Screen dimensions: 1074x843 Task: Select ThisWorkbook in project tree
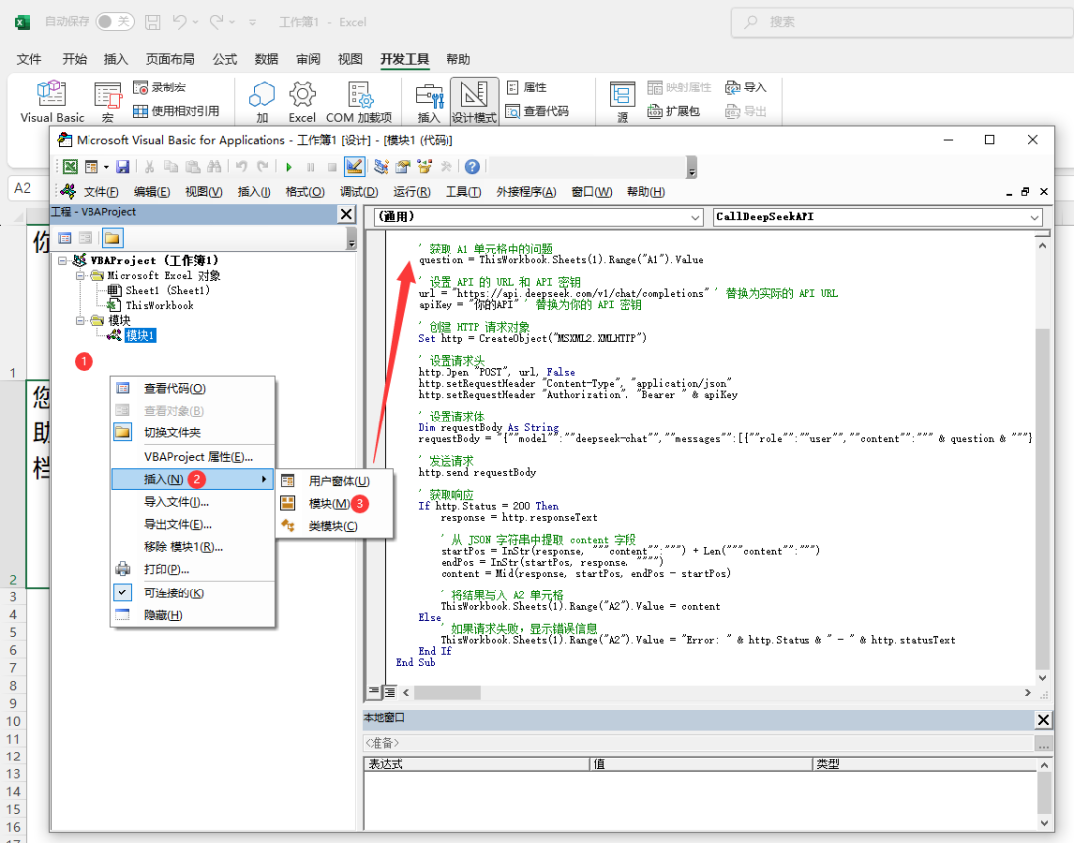point(159,305)
